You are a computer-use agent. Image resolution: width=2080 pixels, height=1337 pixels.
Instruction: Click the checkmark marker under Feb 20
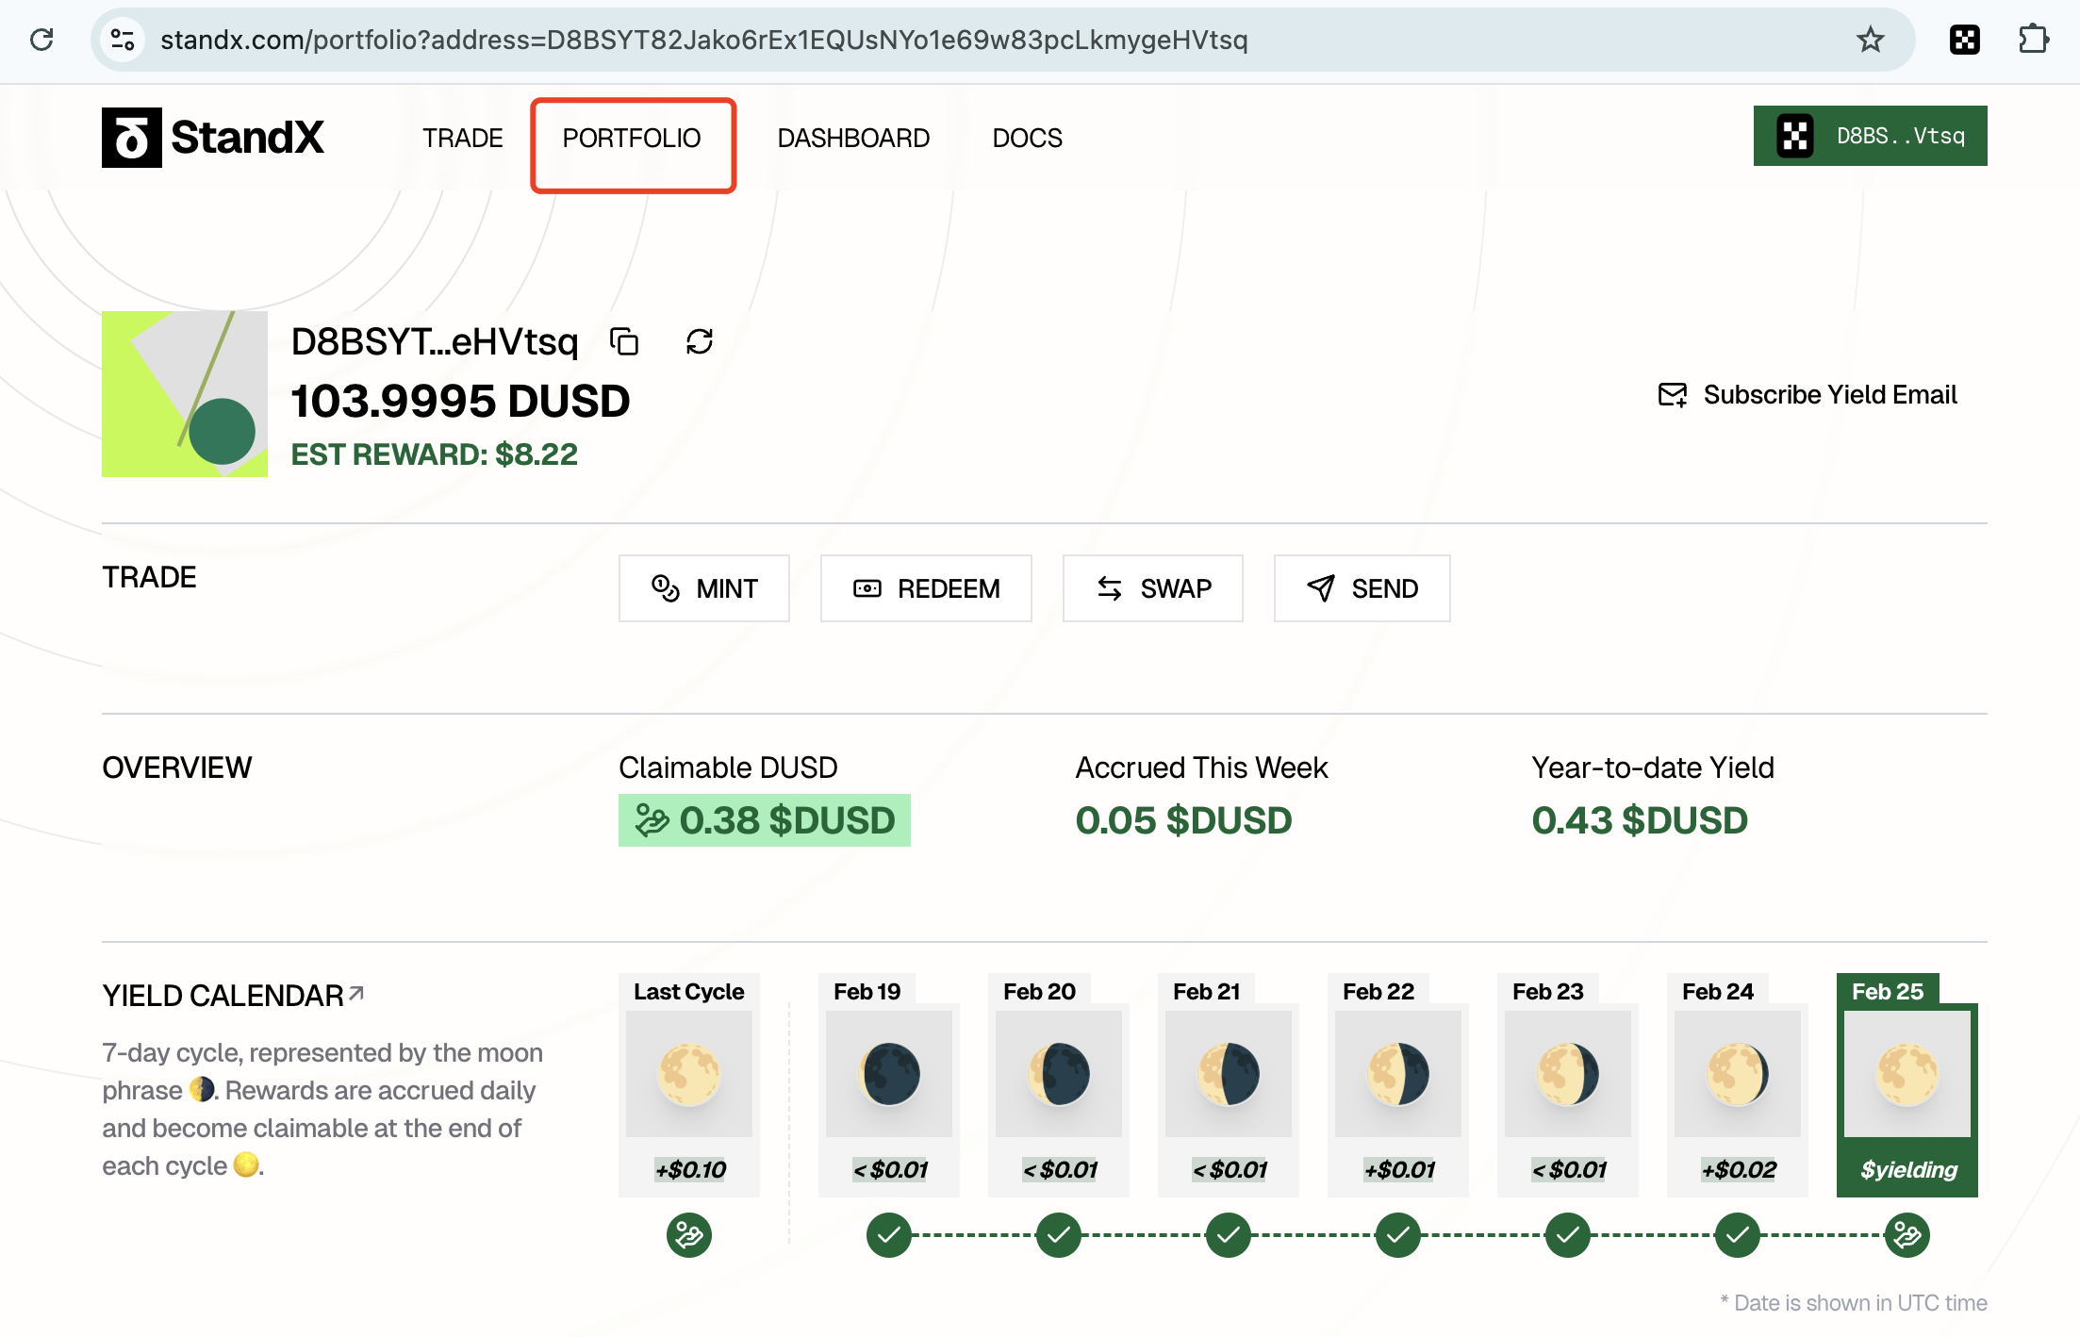(x=1059, y=1235)
